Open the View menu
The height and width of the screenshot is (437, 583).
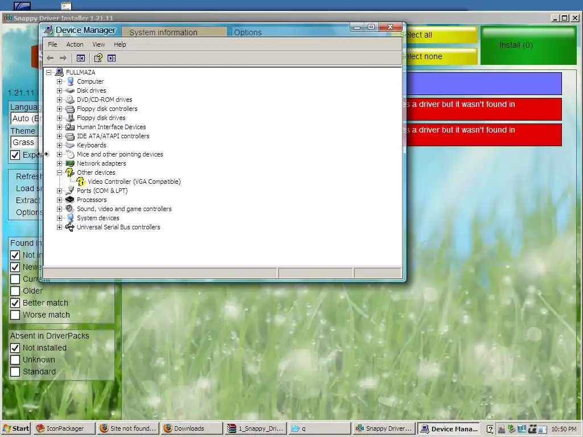coord(98,44)
